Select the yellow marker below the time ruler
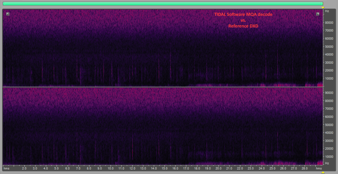Viewport: 338px width, 174px height. point(323,172)
